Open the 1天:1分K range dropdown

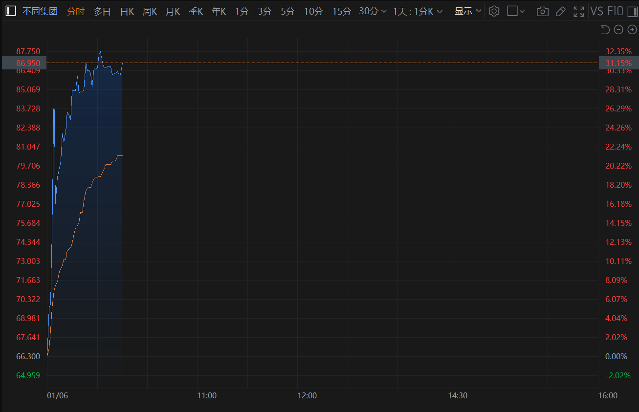pyautogui.click(x=418, y=11)
